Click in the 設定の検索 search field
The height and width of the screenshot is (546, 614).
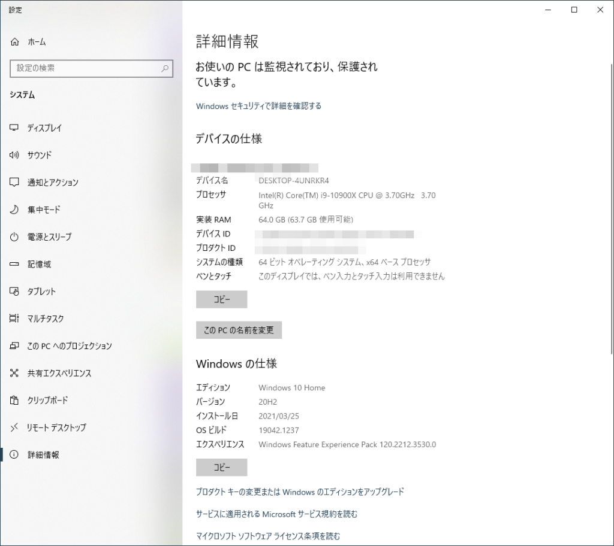click(84, 69)
